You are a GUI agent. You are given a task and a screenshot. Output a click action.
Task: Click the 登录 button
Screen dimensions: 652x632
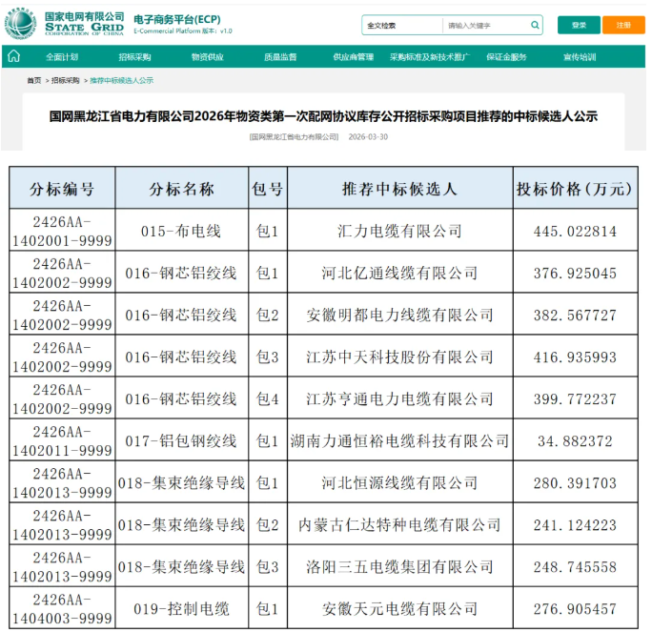point(579,26)
